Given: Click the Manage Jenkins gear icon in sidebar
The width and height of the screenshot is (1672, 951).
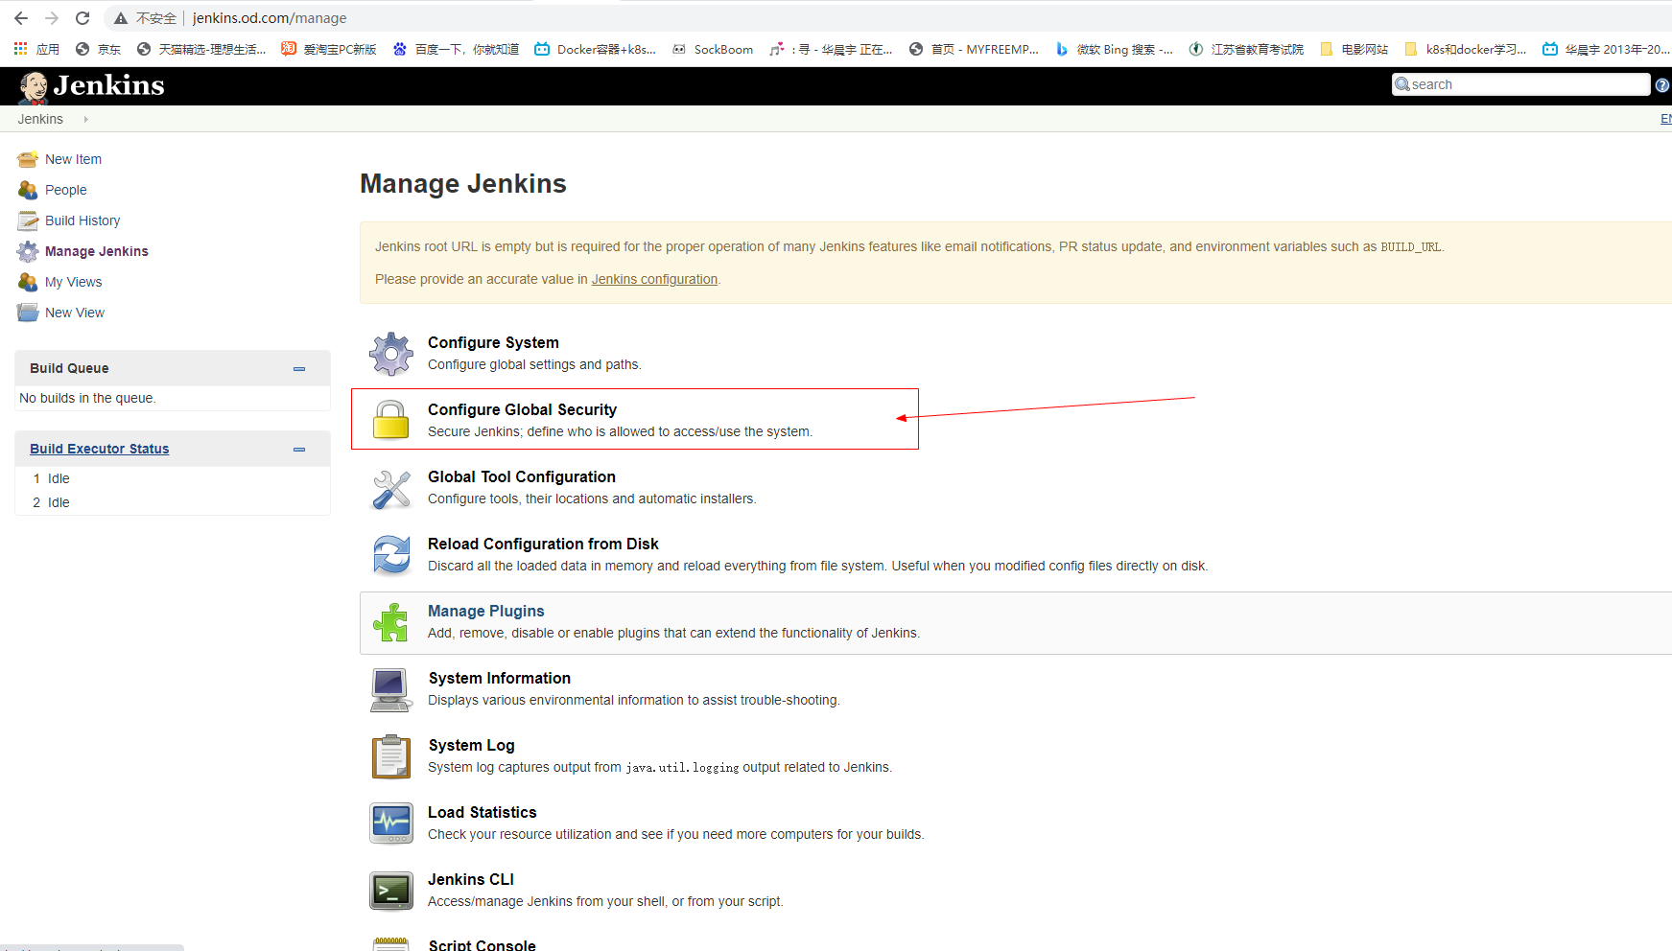Looking at the screenshot, I should point(28,251).
